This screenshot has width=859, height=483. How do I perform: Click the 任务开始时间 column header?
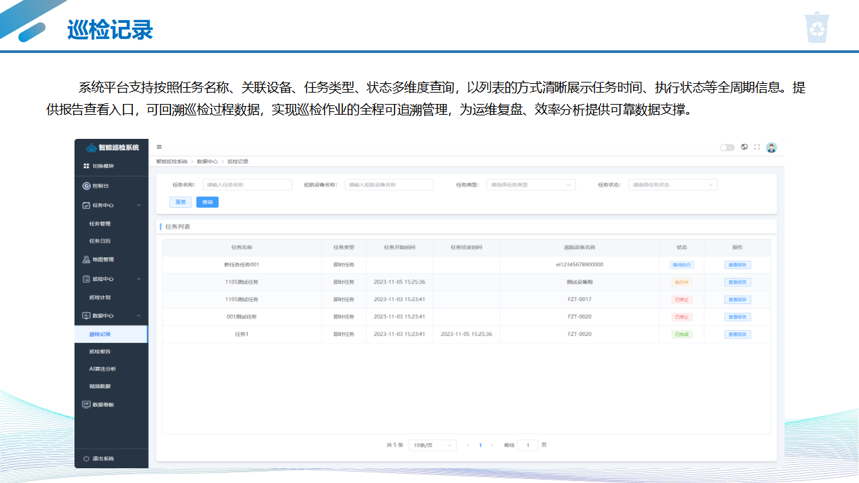click(x=399, y=248)
